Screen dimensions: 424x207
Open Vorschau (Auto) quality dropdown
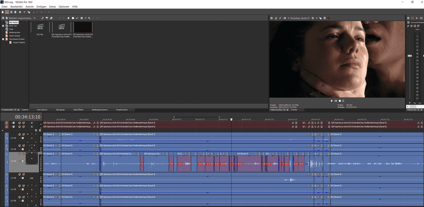pyautogui.click(x=309, y=18)
